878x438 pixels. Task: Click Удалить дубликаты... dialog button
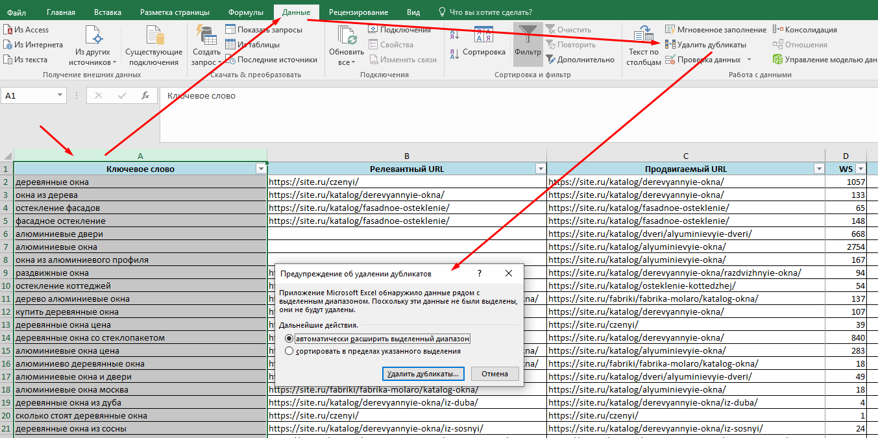tap(423, 374)
